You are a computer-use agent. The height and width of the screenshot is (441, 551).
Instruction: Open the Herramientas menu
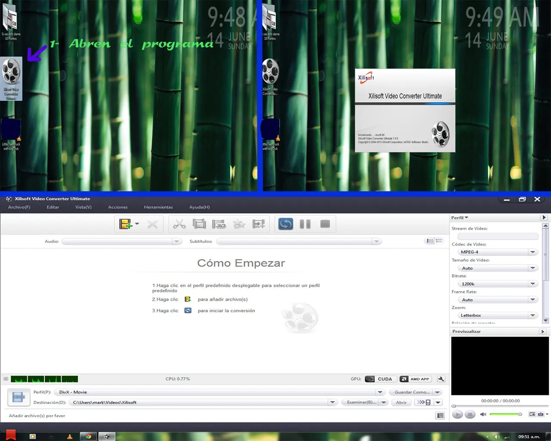(x=158, y=207)
